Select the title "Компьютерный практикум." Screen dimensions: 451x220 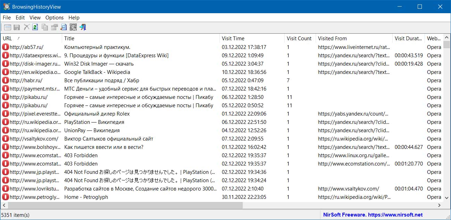[x=97, y=47]
